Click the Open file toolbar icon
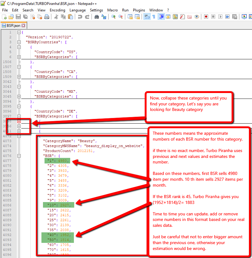The height and width of the screenshot is (258, 252). click(x=11, y=17)
